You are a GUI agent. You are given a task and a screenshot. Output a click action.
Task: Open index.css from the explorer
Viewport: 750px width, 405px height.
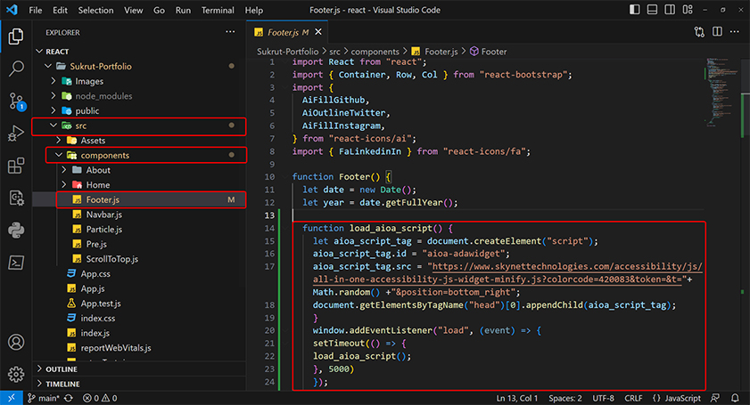139,318
